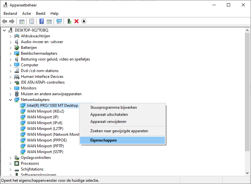Click the black down-arrow disable device icon

[x=84, y=21]
